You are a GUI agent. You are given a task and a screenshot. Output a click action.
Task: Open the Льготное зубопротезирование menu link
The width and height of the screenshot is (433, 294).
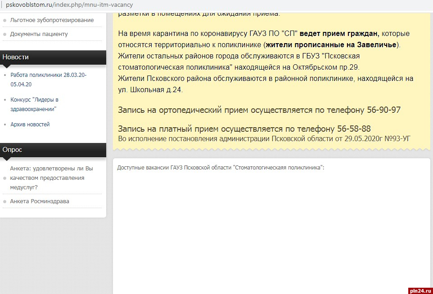(52, 20)
